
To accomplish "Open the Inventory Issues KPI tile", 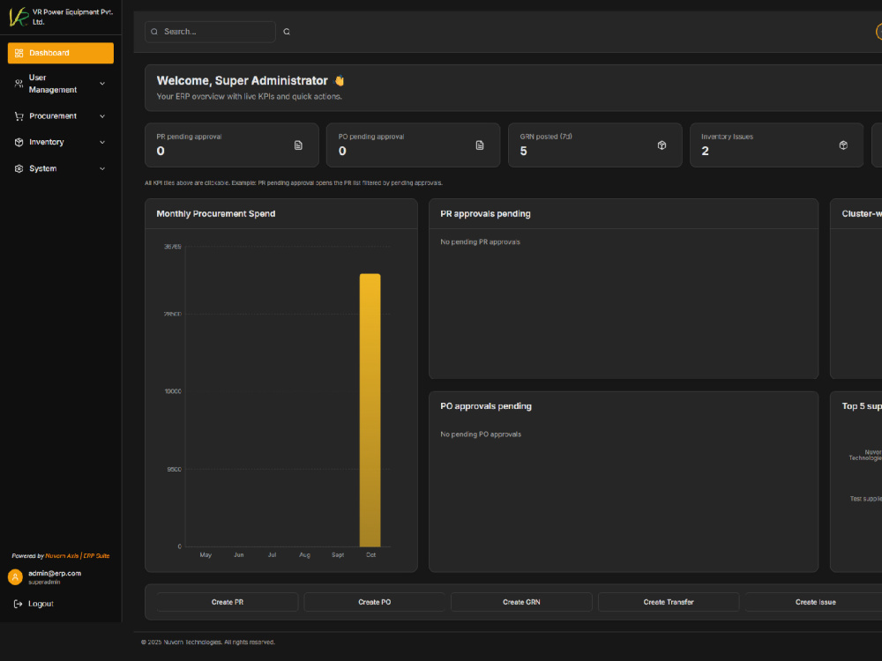I will tap(777, 145).
